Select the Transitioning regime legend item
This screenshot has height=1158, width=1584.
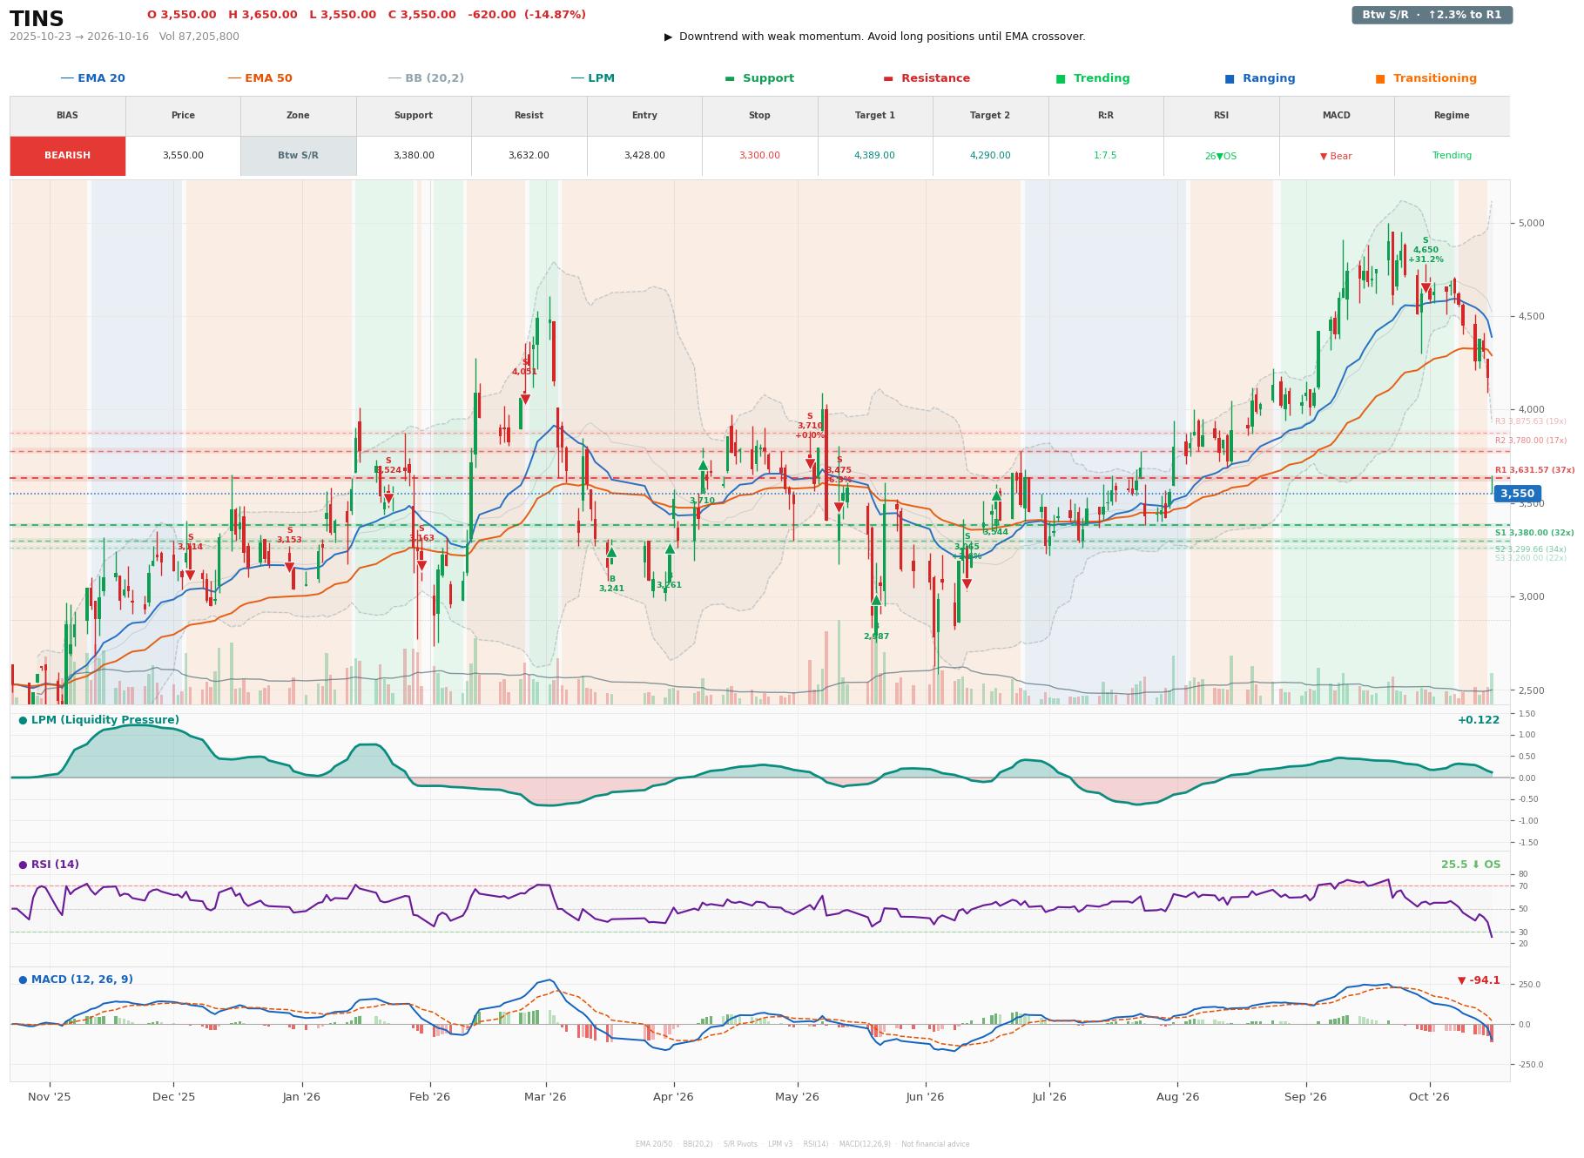1426,78
